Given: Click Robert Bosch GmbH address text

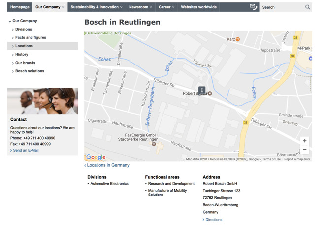Looking at the screenshot, I should (x=220, y=184).
